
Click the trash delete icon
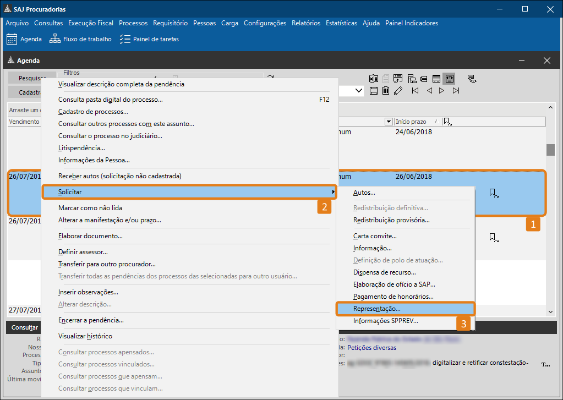[386, 91]
